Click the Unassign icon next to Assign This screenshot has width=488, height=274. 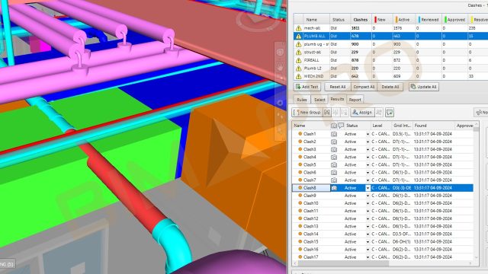click(x=379, y=113)
